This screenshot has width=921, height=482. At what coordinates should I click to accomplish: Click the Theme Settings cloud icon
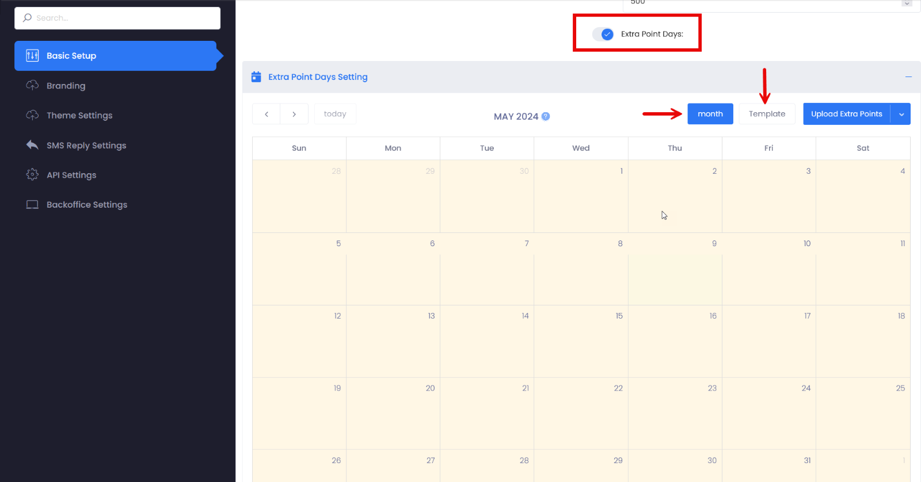click(x=32, y=115)
